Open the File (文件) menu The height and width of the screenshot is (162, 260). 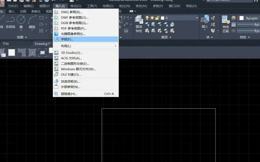13,6
